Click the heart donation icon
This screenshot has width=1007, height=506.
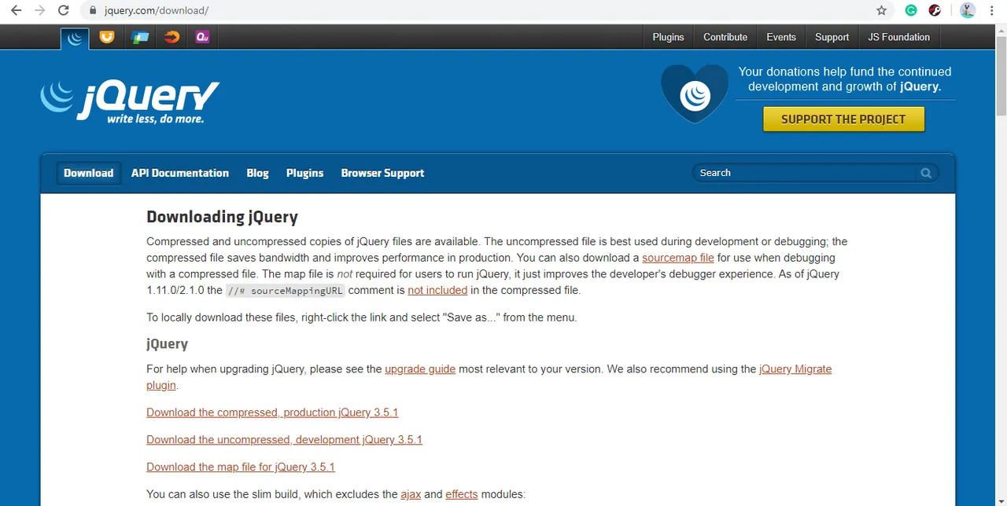click(x=695, y=93)
